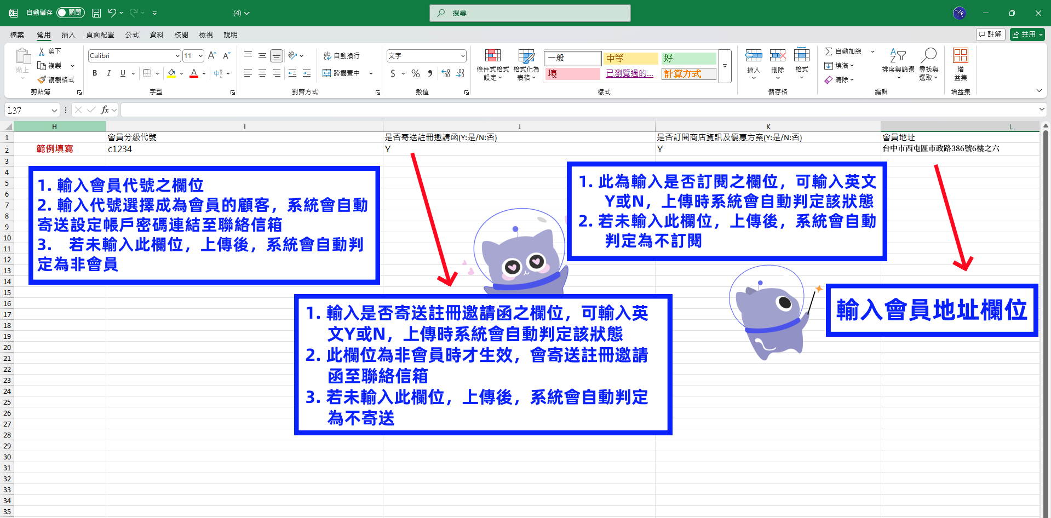Click the fill color bucket swatch
Viewport: 1051px width, 518px height.
pos(171,73)
